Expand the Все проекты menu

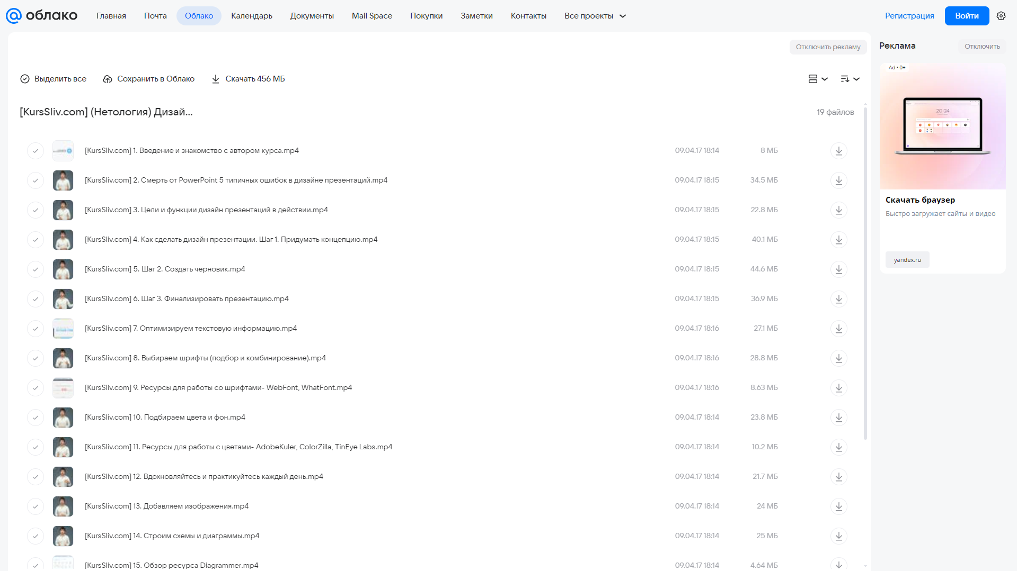[595, 16]
